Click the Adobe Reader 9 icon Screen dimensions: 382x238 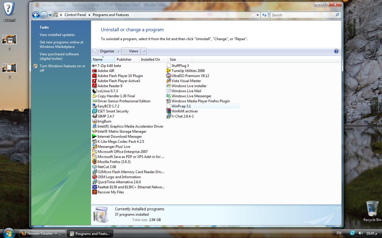click(x=95, y=86)
